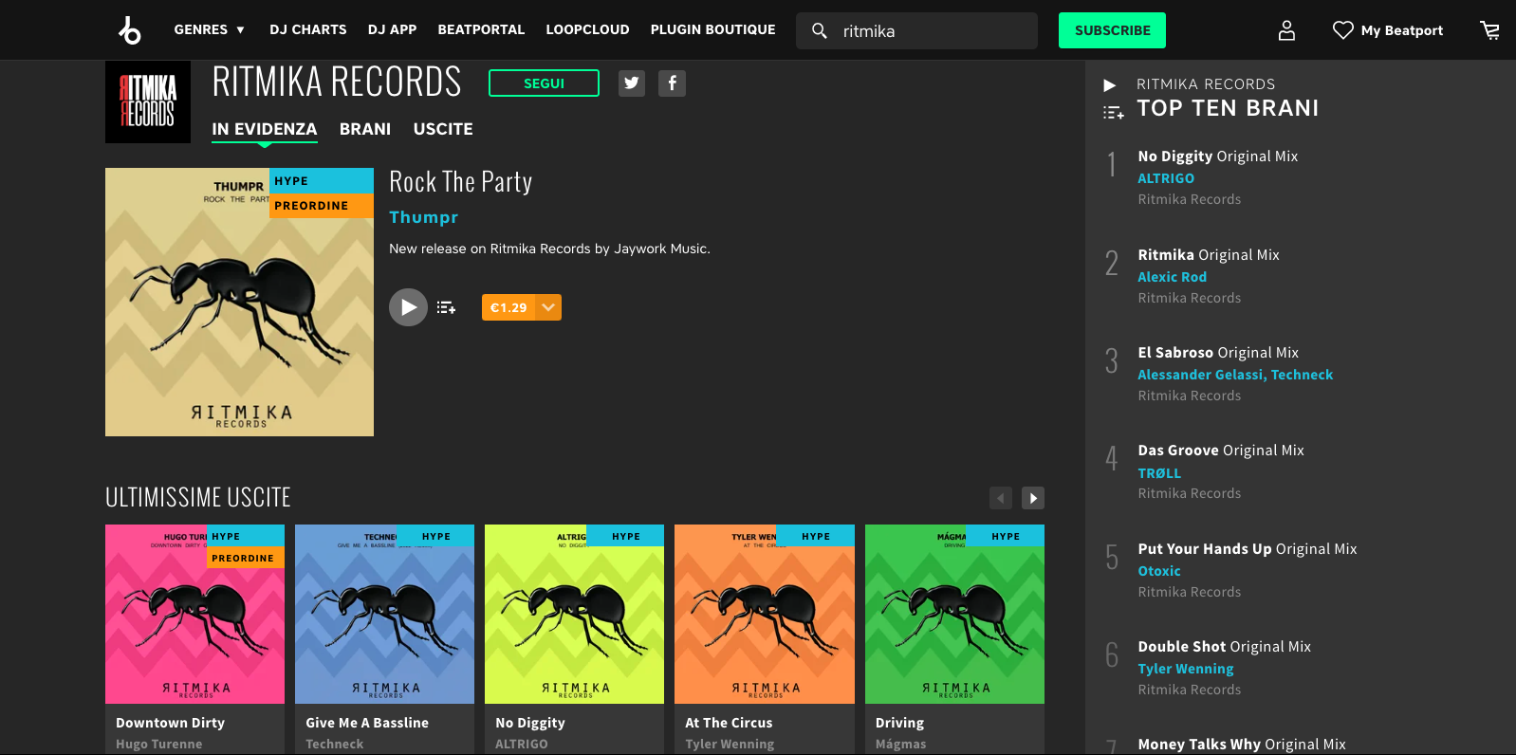Open the Rock The Party title link
The image size is (1516, 755).
pos(461,182)
